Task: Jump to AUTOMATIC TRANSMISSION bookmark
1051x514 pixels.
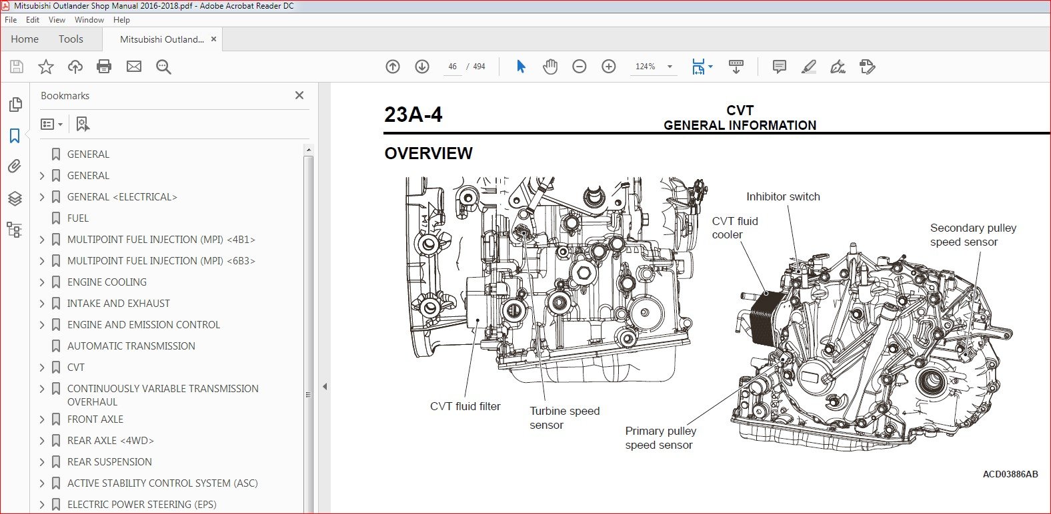Action: [x=131, y=346]
